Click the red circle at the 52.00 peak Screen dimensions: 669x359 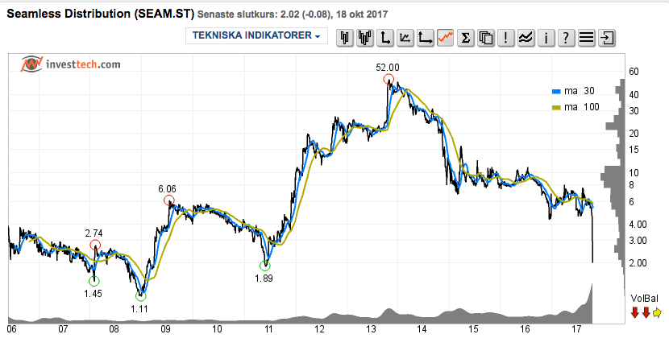(389, 79)
